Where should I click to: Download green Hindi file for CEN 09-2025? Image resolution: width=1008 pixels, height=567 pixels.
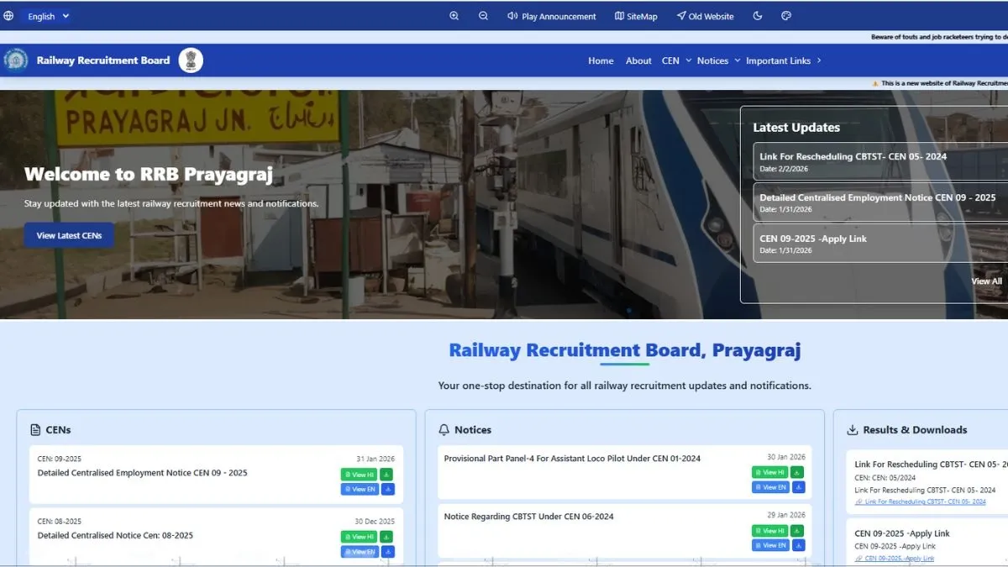[386, 475]
